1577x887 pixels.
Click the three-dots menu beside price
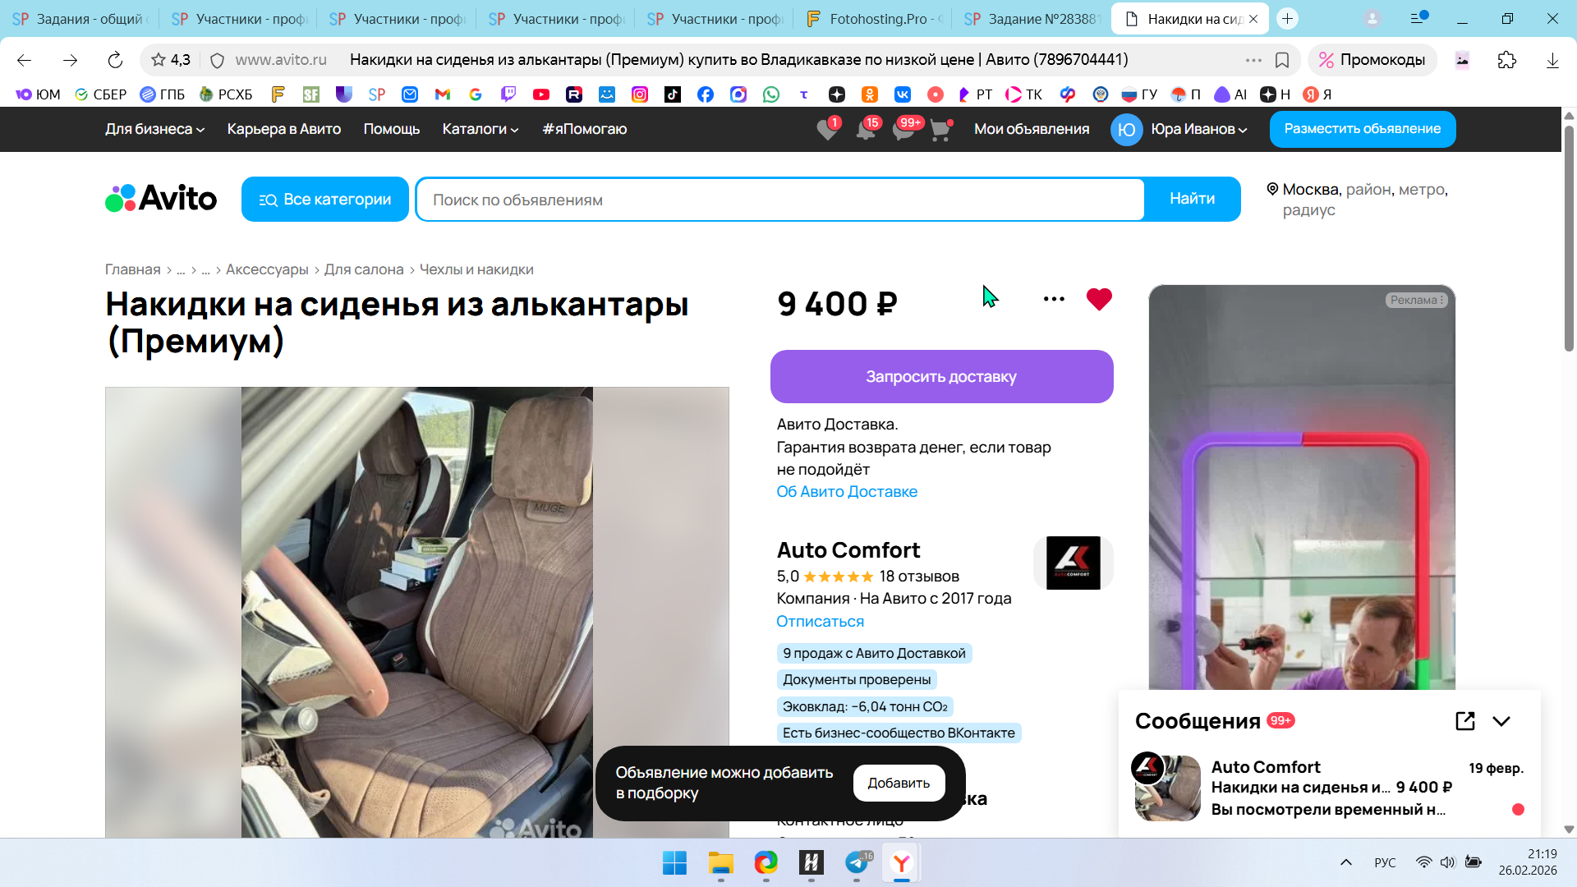click(x=1054, y=299)
